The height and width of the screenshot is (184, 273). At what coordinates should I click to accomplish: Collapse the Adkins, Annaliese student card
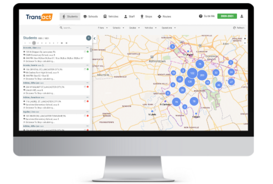(87, 97)
